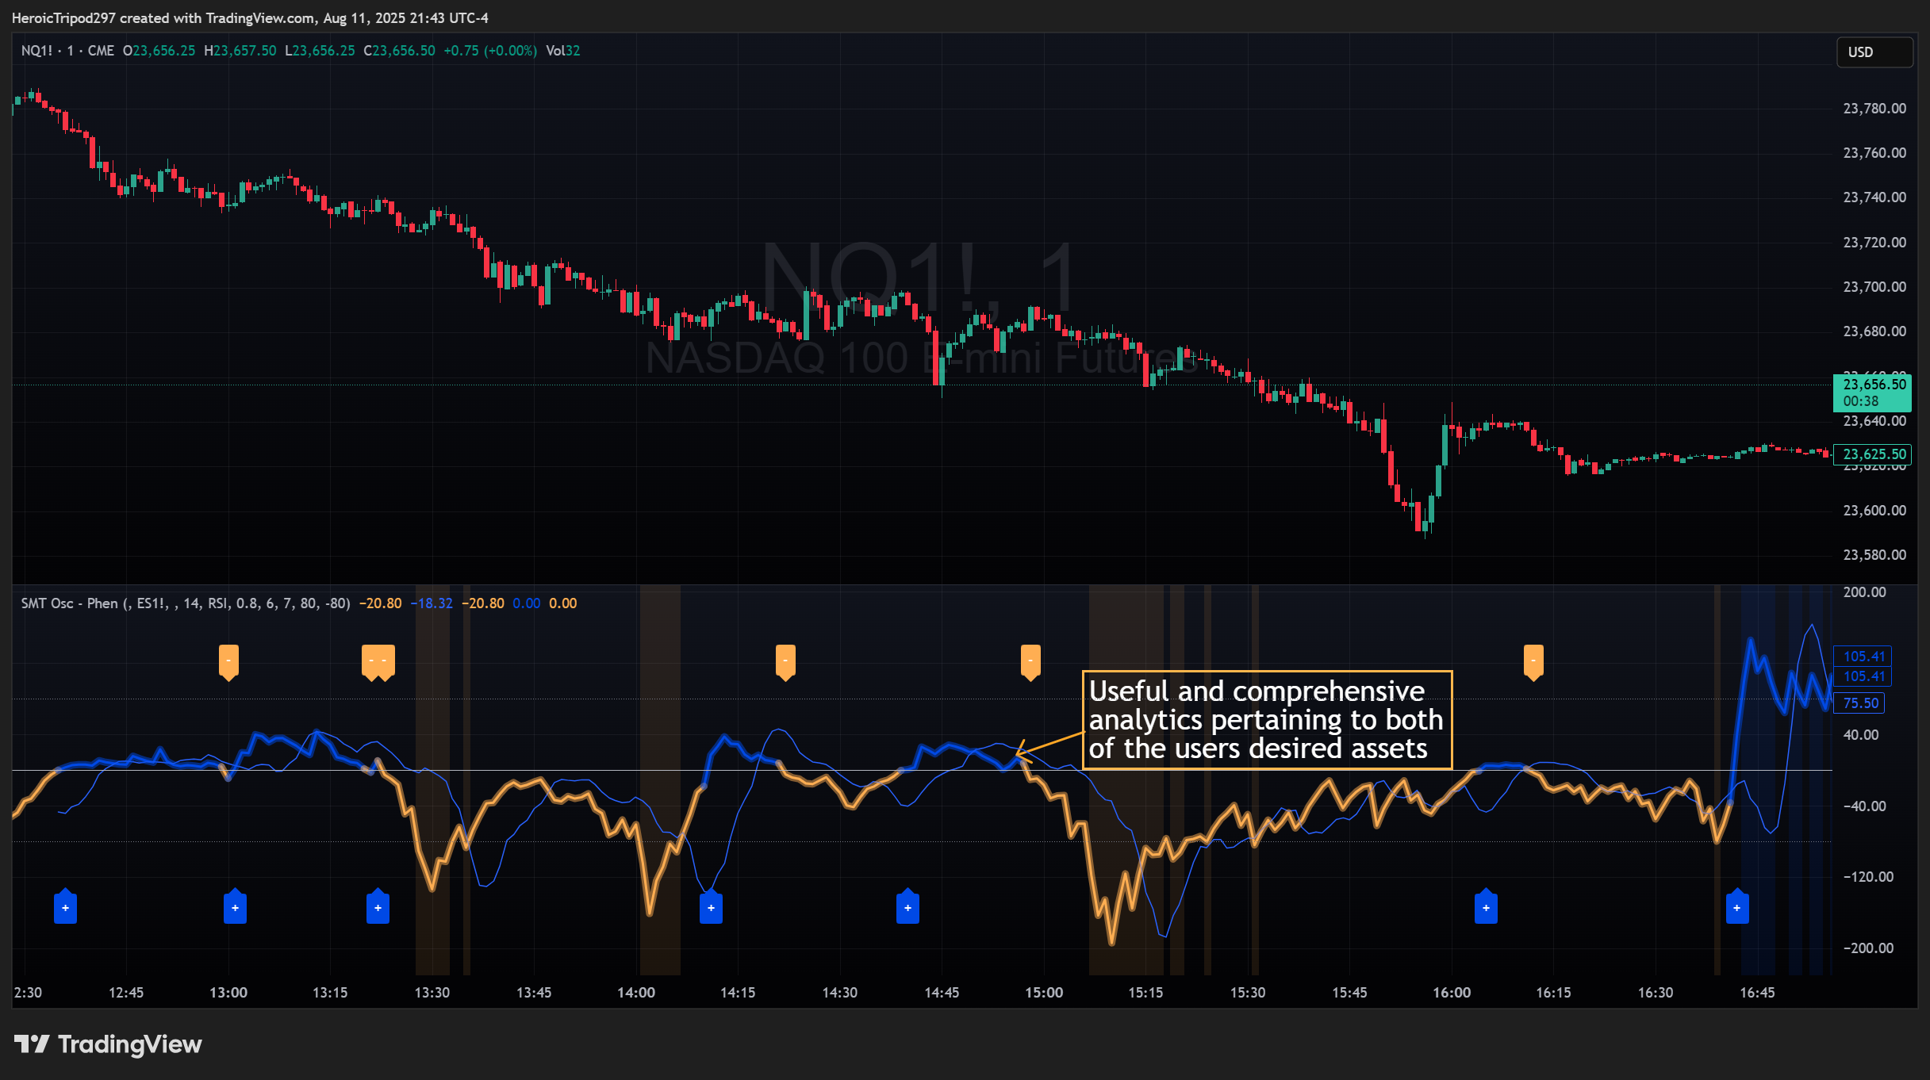This screenshot has height=1080, width=1930.
Task: Click the blue plus marker near 16:42
Action: (x=1737, y=906)
